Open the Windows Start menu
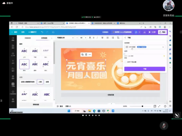182x136 pixels. (69, 111)
